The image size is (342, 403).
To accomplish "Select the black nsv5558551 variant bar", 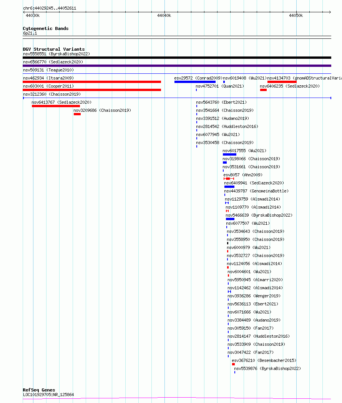I will coord(177,58).
